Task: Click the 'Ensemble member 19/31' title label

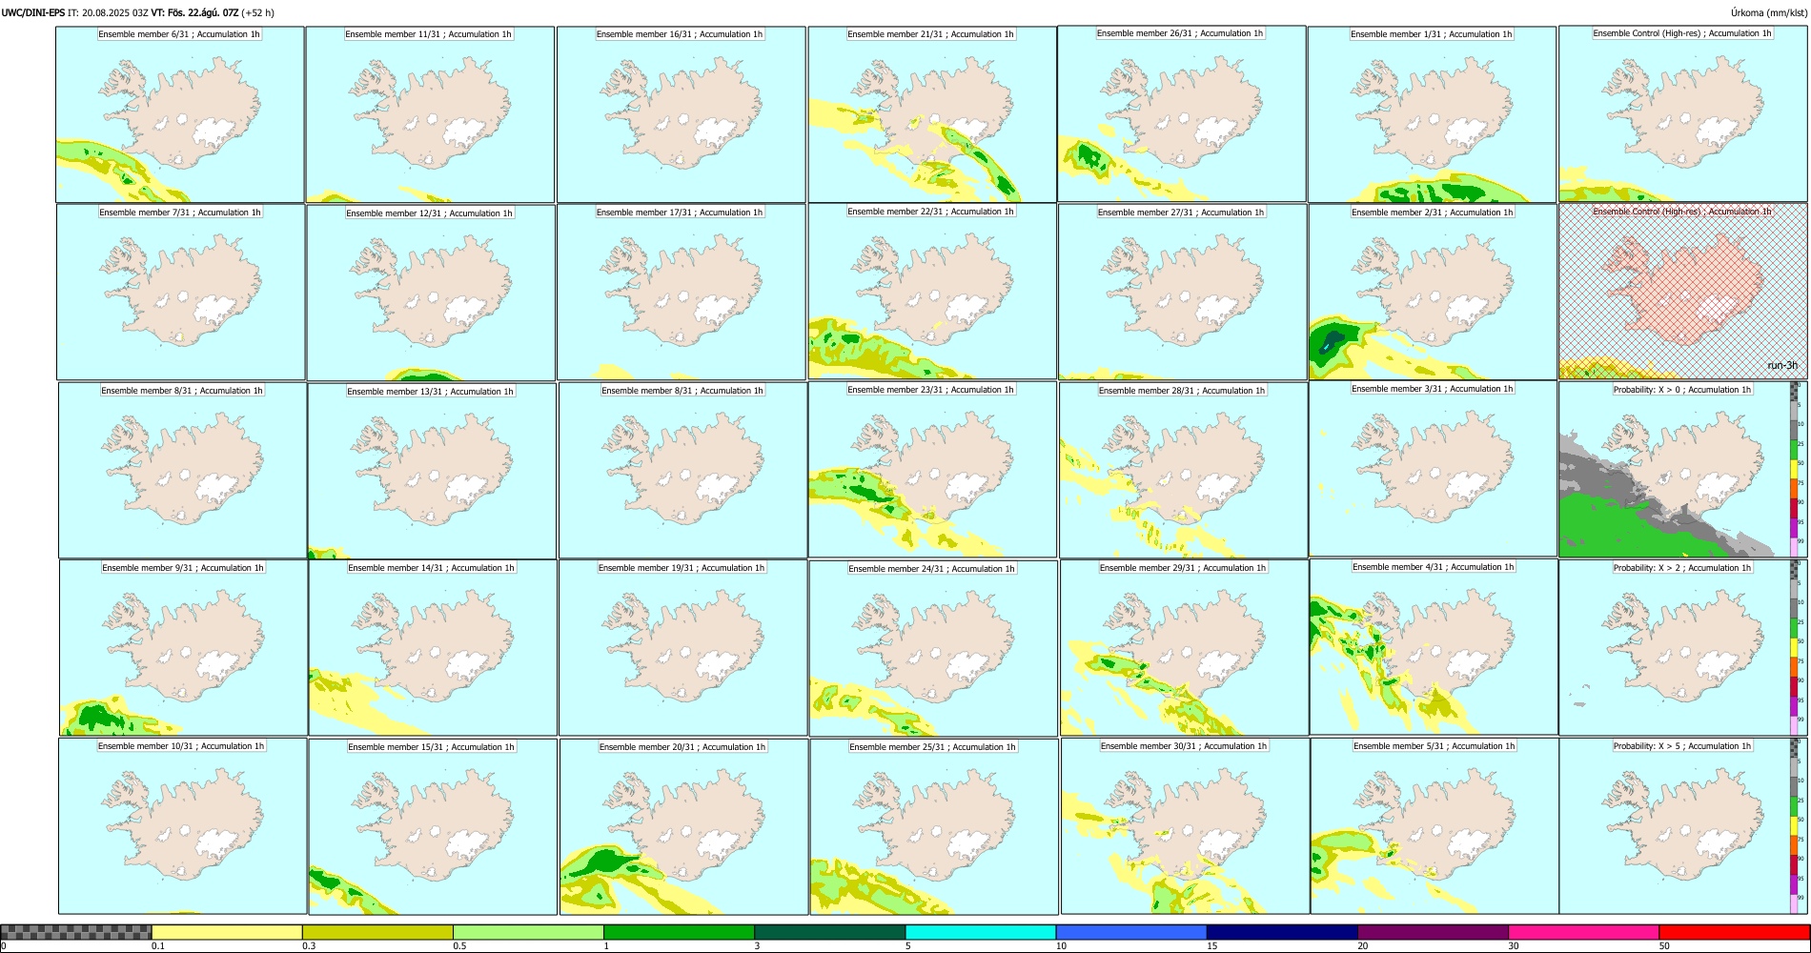Action: pyautogui.click(x=682, y=568)
